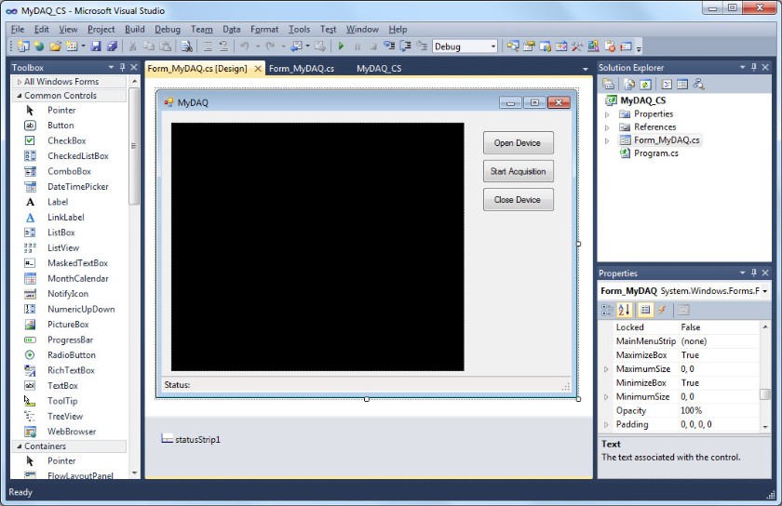Open the active documents list dropdown arrow
Image resolution: width=782 pixels, height=506 pixels.
(585, 69)
